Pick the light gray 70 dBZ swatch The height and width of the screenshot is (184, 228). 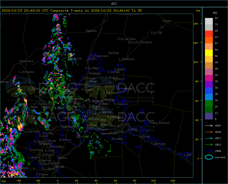[209, 21]
